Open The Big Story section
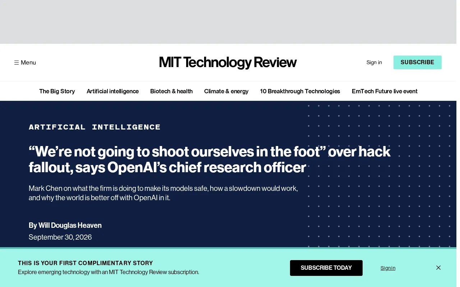The width and height of the screenshot is (460, 287). point(57,91)
